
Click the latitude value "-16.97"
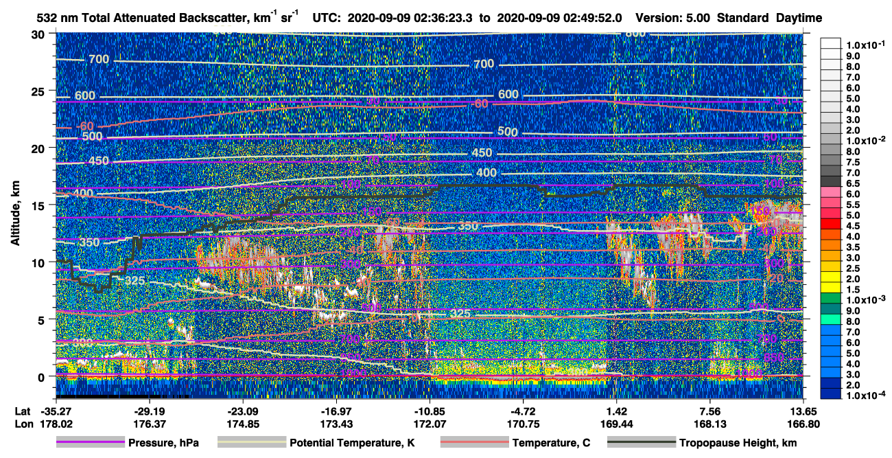[337, 412]
